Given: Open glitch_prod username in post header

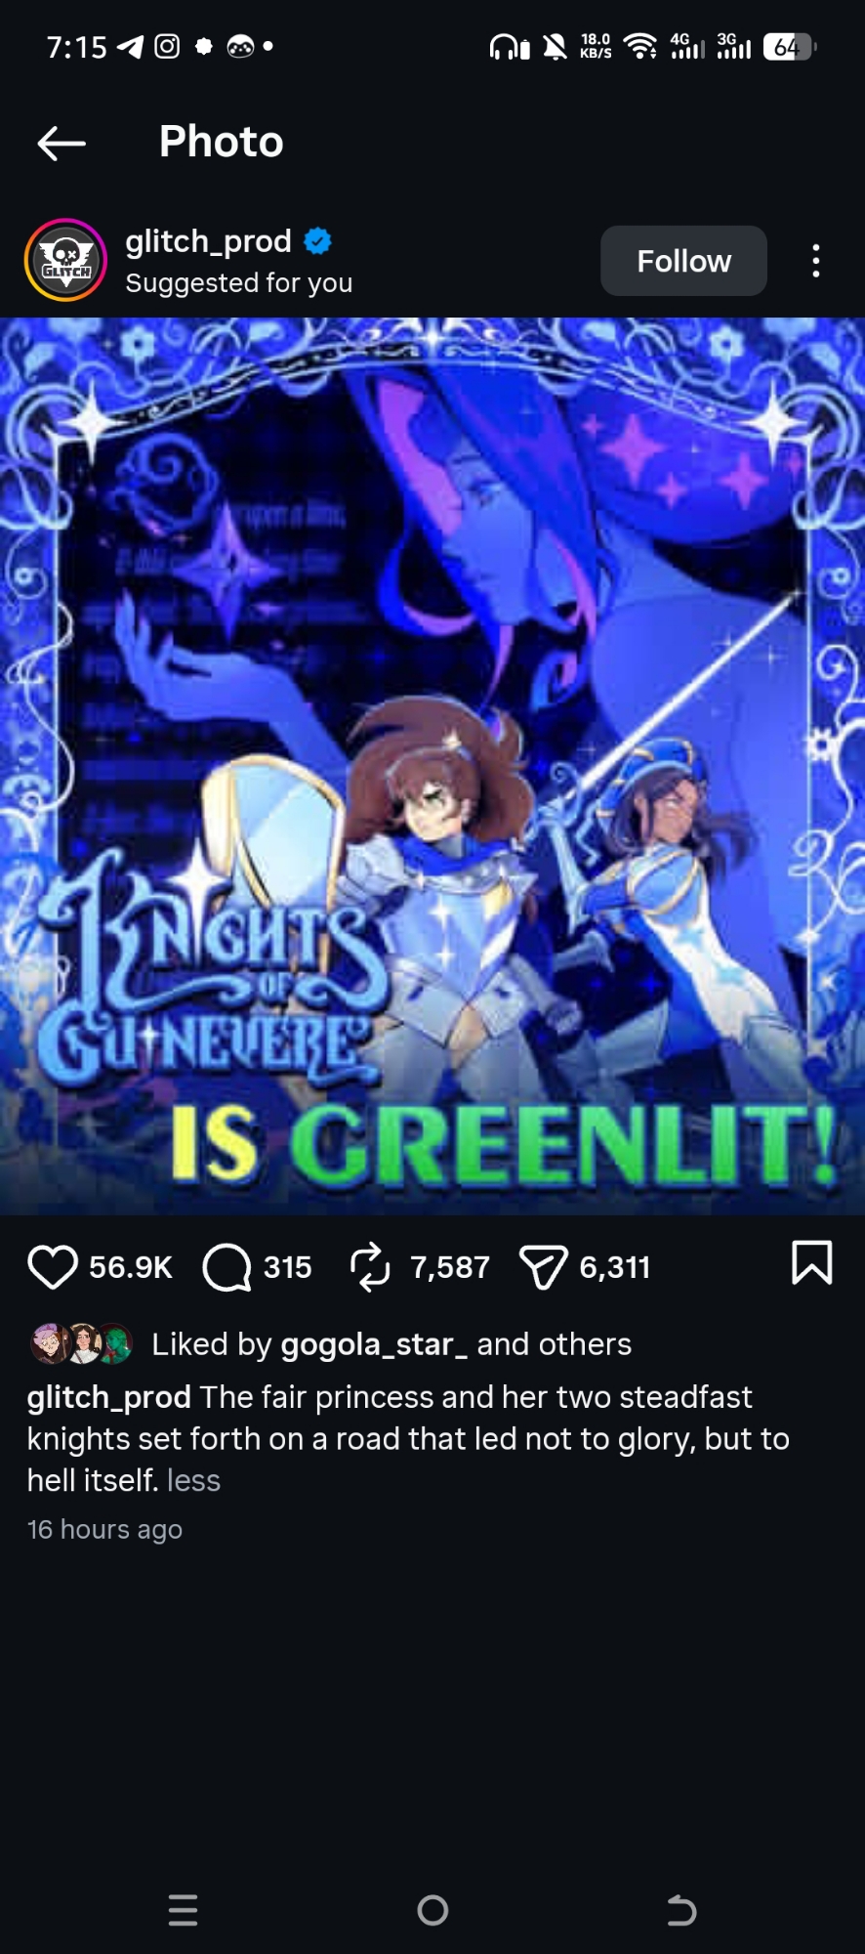Looking at the screenshot, I should tap(208, 241).
